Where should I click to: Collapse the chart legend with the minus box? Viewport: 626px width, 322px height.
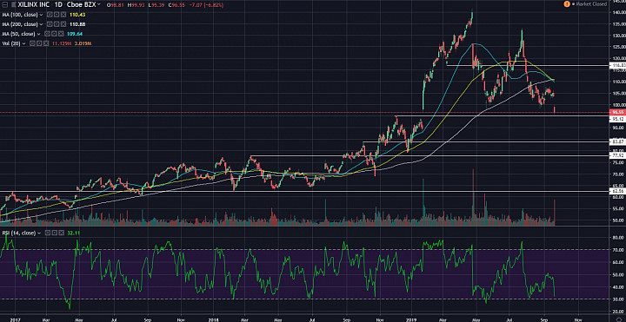pos(5,4)
